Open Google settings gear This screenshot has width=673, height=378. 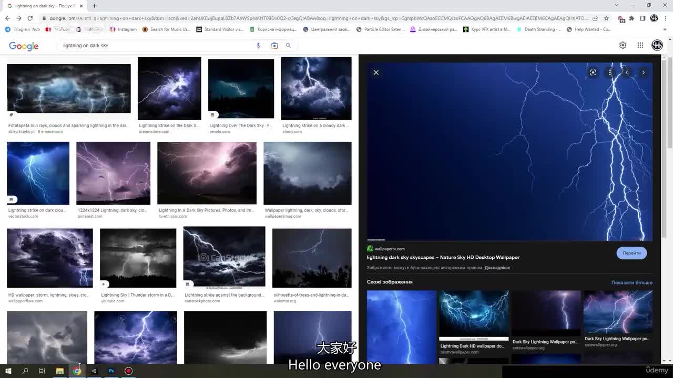click(623, 45)
